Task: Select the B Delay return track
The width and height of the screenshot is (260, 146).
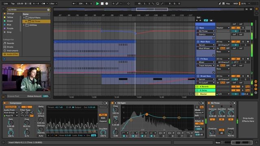Action: (x=205, y=90)
